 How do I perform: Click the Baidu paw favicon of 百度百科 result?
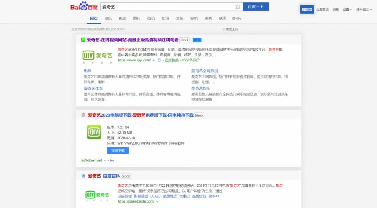[x=83, y=176]
